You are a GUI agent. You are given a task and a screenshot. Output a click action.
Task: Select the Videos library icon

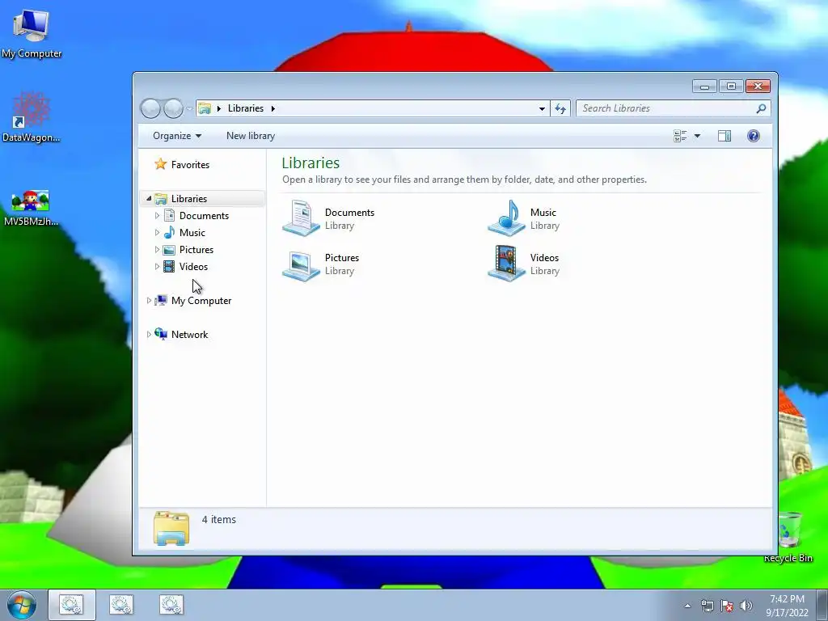[506, 264]
